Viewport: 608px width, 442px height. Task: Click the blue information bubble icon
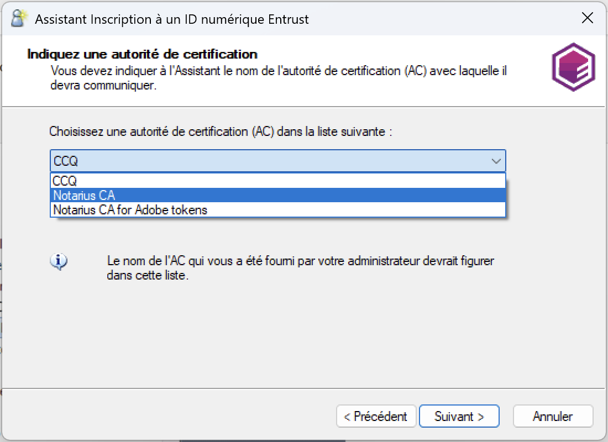point(59,261)
